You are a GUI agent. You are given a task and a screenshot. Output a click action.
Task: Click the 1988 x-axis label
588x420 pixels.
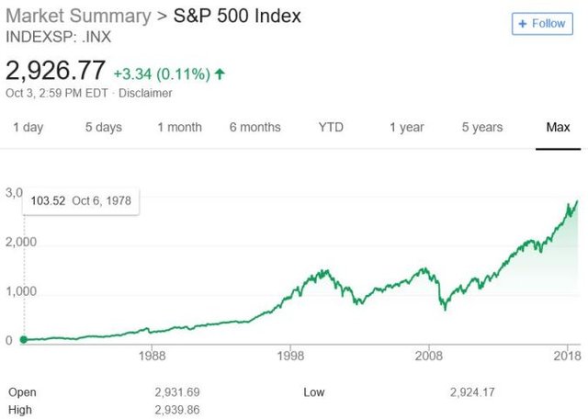153,356
